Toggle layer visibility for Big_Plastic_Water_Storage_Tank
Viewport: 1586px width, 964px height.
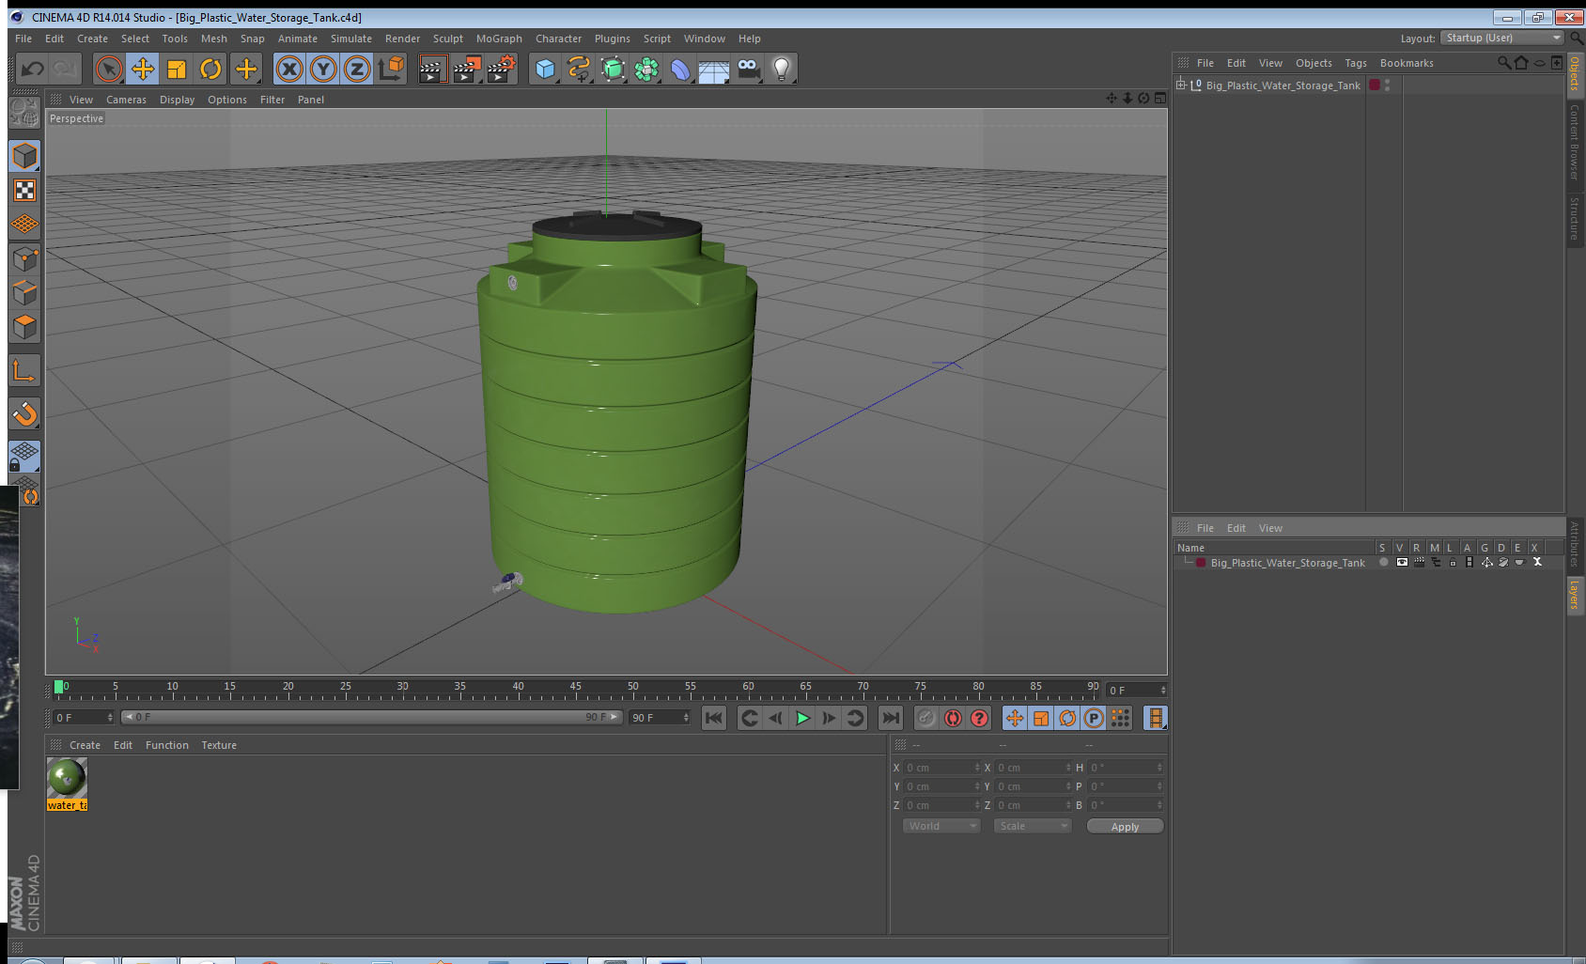(x=1400, y=563)
